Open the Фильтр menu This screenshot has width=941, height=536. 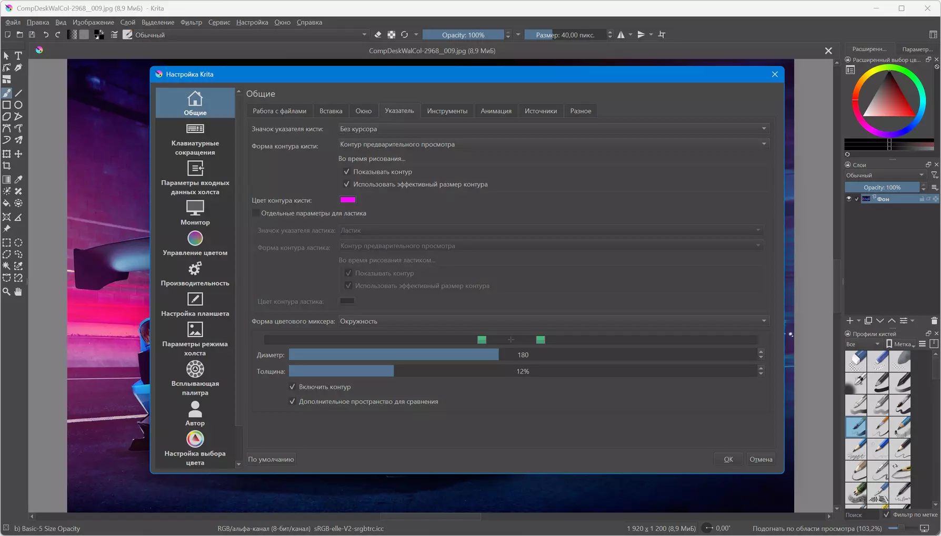[x=191, y=22]
